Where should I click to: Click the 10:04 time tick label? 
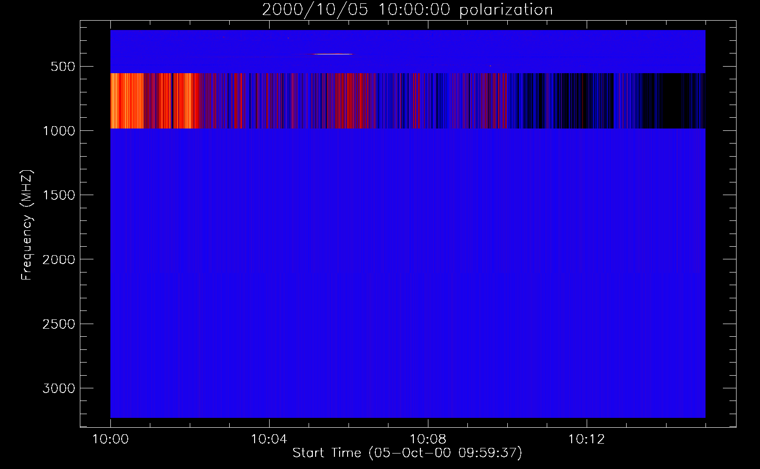point(269,439)
